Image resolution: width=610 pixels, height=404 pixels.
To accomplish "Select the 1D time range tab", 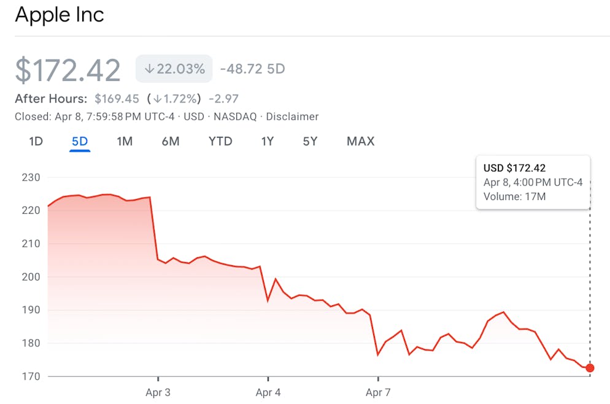I will point(36,141).
